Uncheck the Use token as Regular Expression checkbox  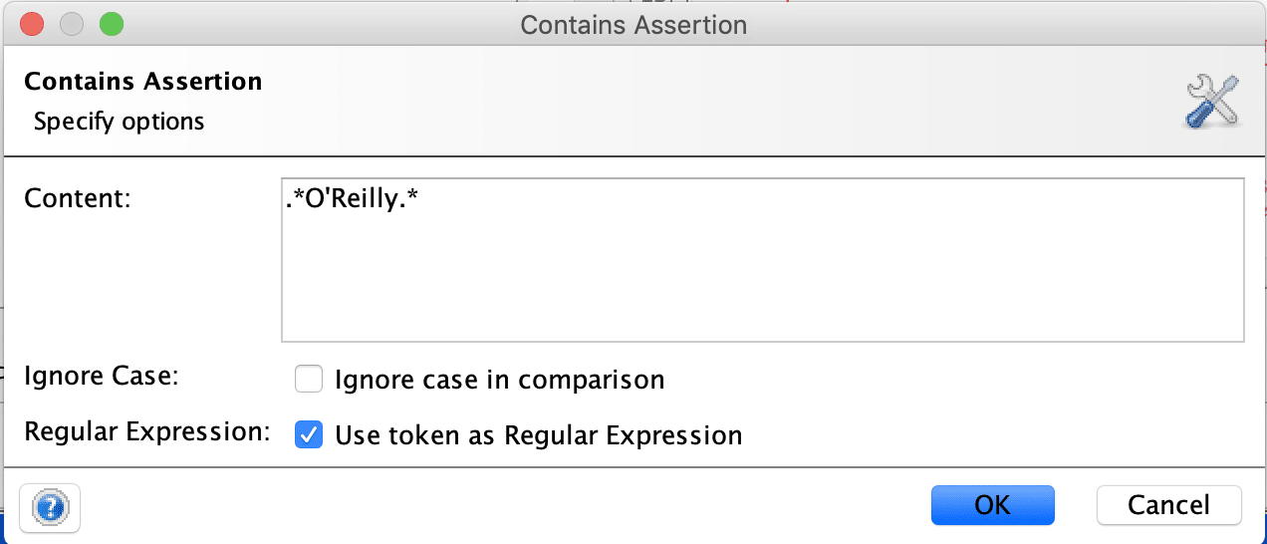pyautogui.click(x=310, y=434)
